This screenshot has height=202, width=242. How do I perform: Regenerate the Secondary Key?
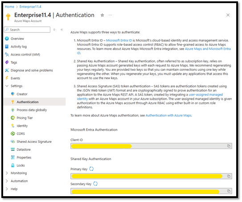(x=95, y=184)
